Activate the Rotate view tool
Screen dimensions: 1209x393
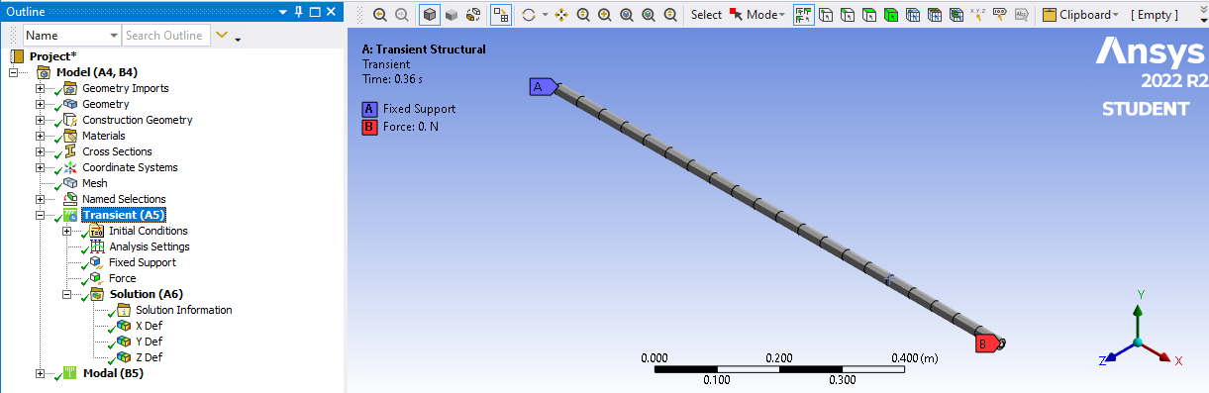coord(529,15)
